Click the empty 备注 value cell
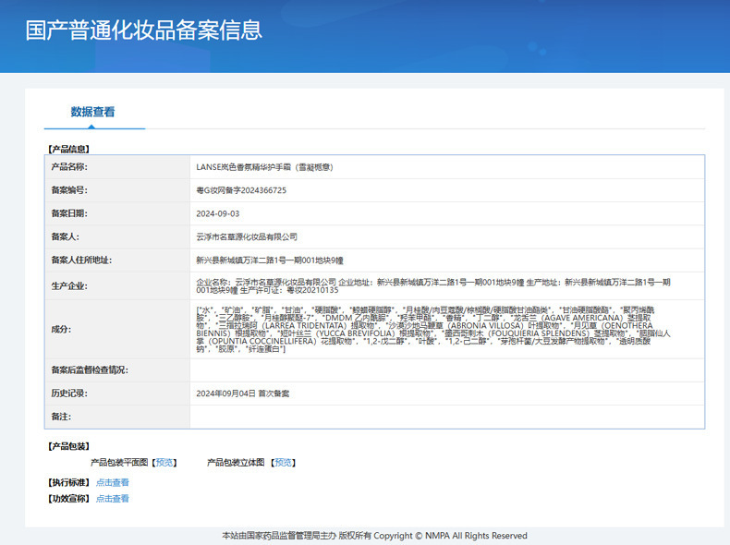This screenshot has height=545, width=730. point(446,418)
